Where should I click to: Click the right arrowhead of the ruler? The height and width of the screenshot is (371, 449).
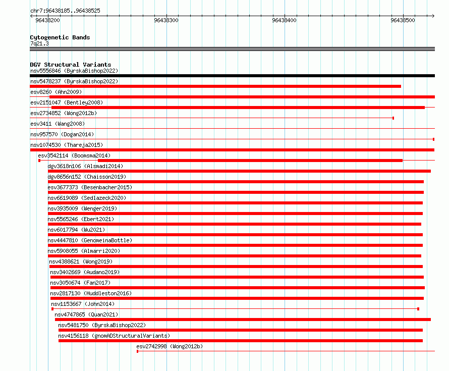433,16
